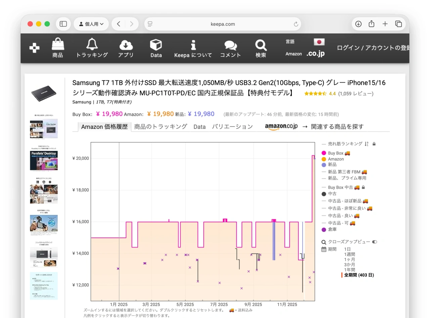This screenshot has height=318, width=430.
Task: Open the トラッキング bell icon
Action: 92,44
